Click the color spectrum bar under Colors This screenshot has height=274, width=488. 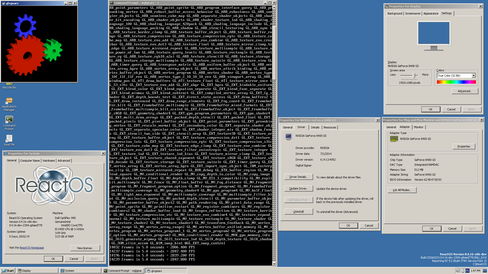pos(456,82)
